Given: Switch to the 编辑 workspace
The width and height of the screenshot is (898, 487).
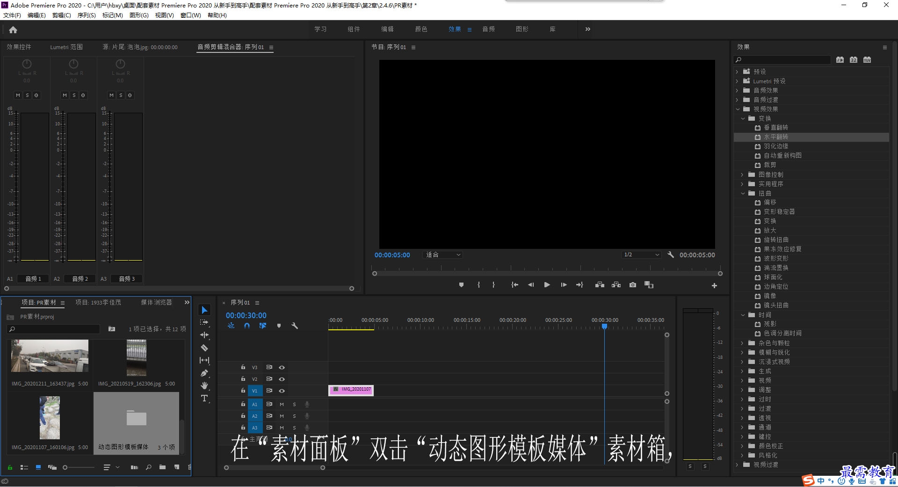Looking at the screenshot, I should coord(387,29).
